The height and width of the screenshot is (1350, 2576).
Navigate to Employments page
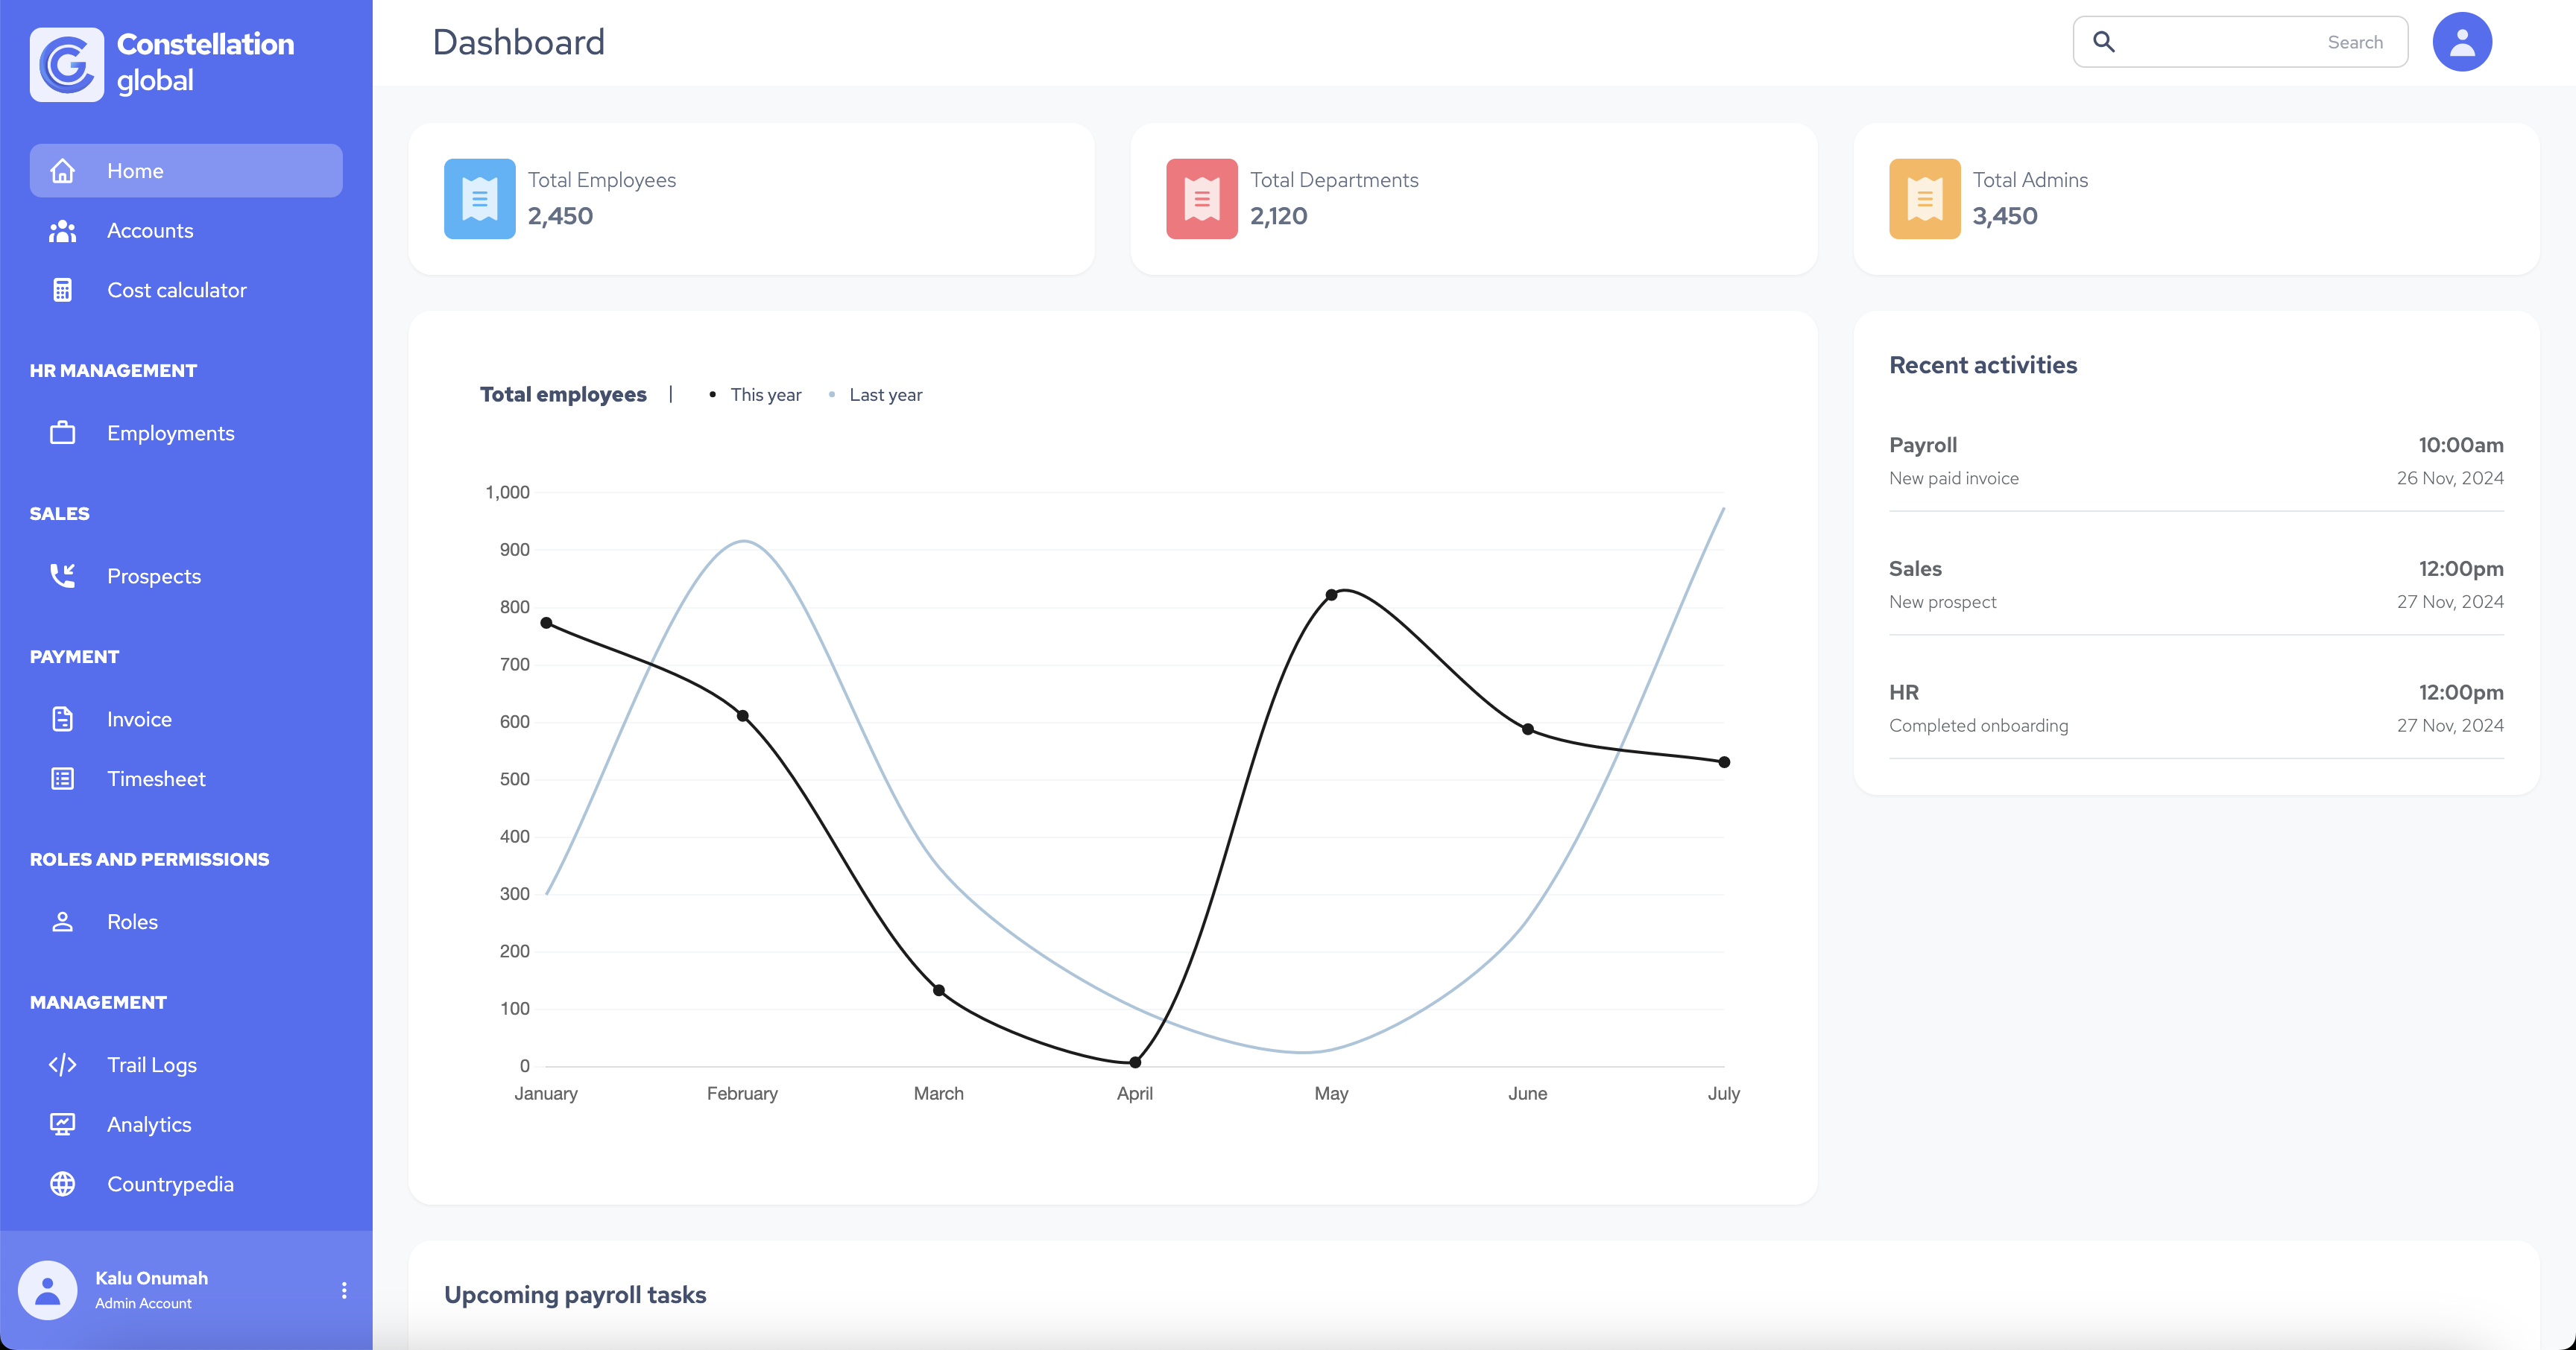[x=170, y=433]
